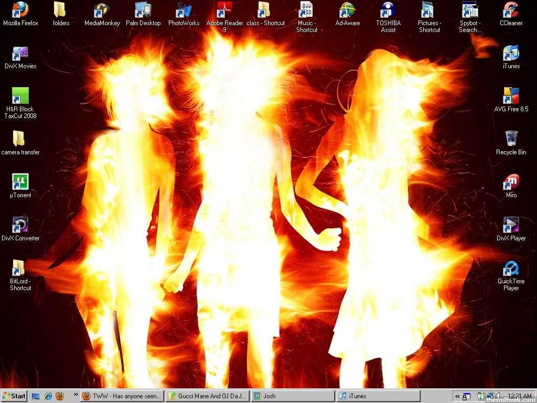The image size is (537, 403).
Task: Select the AVG Free 8.5 icon
Action: pyautogui.click(x=511, y=96)
